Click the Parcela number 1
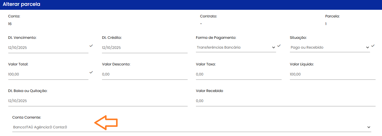The height and width of the screenshot is (136, 382). [x=326, y=24]
